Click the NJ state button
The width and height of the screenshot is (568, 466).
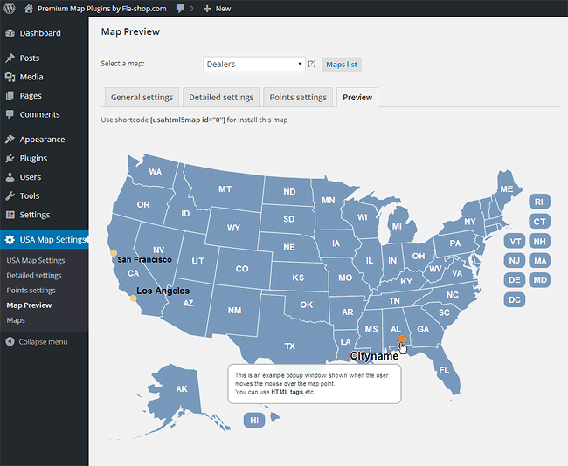[515, 261]
